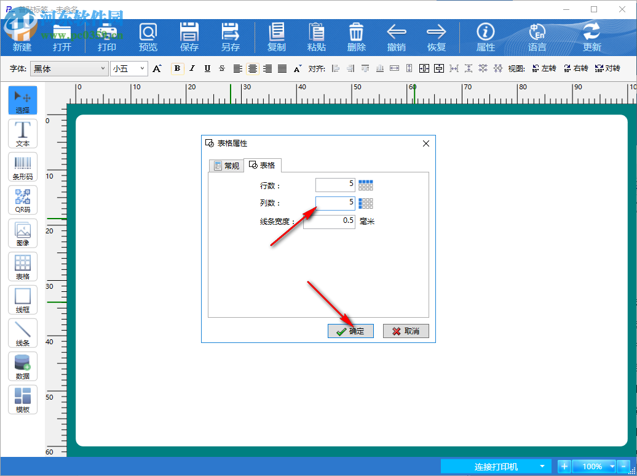Select the 线条 line tool

(23, 333)
